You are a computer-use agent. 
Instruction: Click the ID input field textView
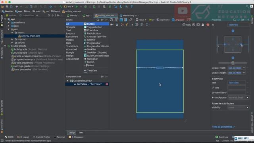(238, 25)
